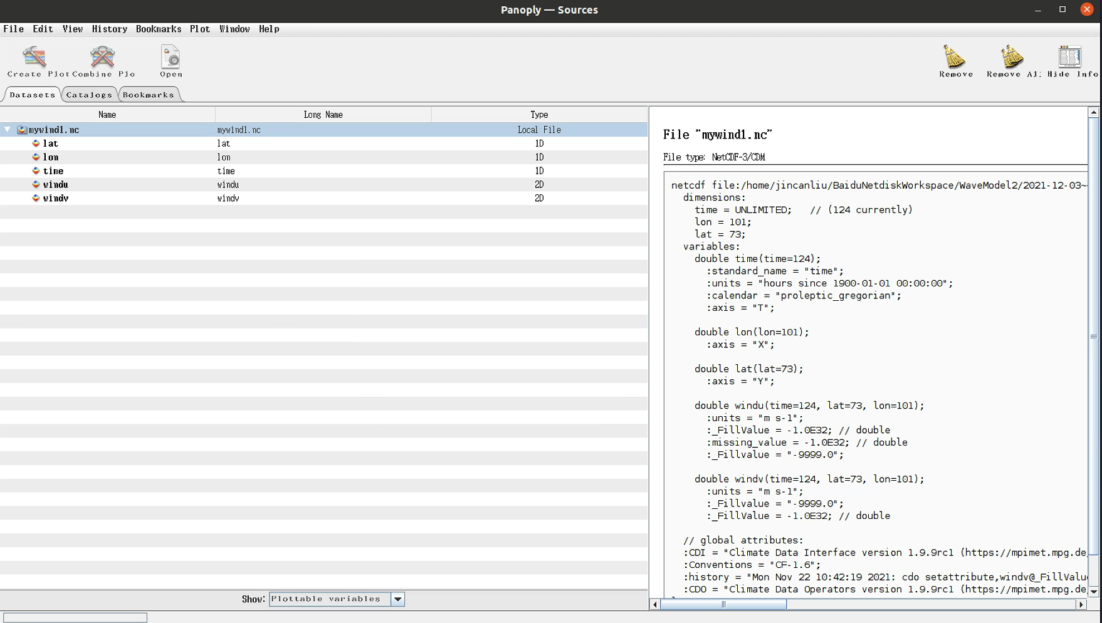Click the info panel scroll-right arrow
Screen dimensions: 1102x623
pyautogui.click(x=1081, y=605)
